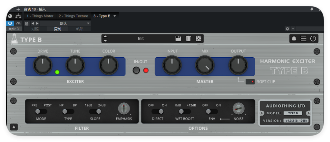Screen dimensions: 330x142
Task: Toggle the 12dB/24dB SLOPE switch
Action: (x=95, y=111)
